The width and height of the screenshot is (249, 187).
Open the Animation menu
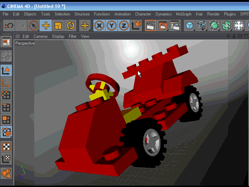123,14
